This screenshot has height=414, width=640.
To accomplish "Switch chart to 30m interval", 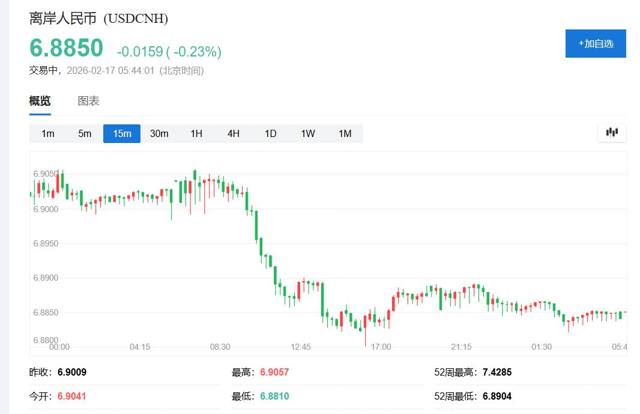I will 159,133.
